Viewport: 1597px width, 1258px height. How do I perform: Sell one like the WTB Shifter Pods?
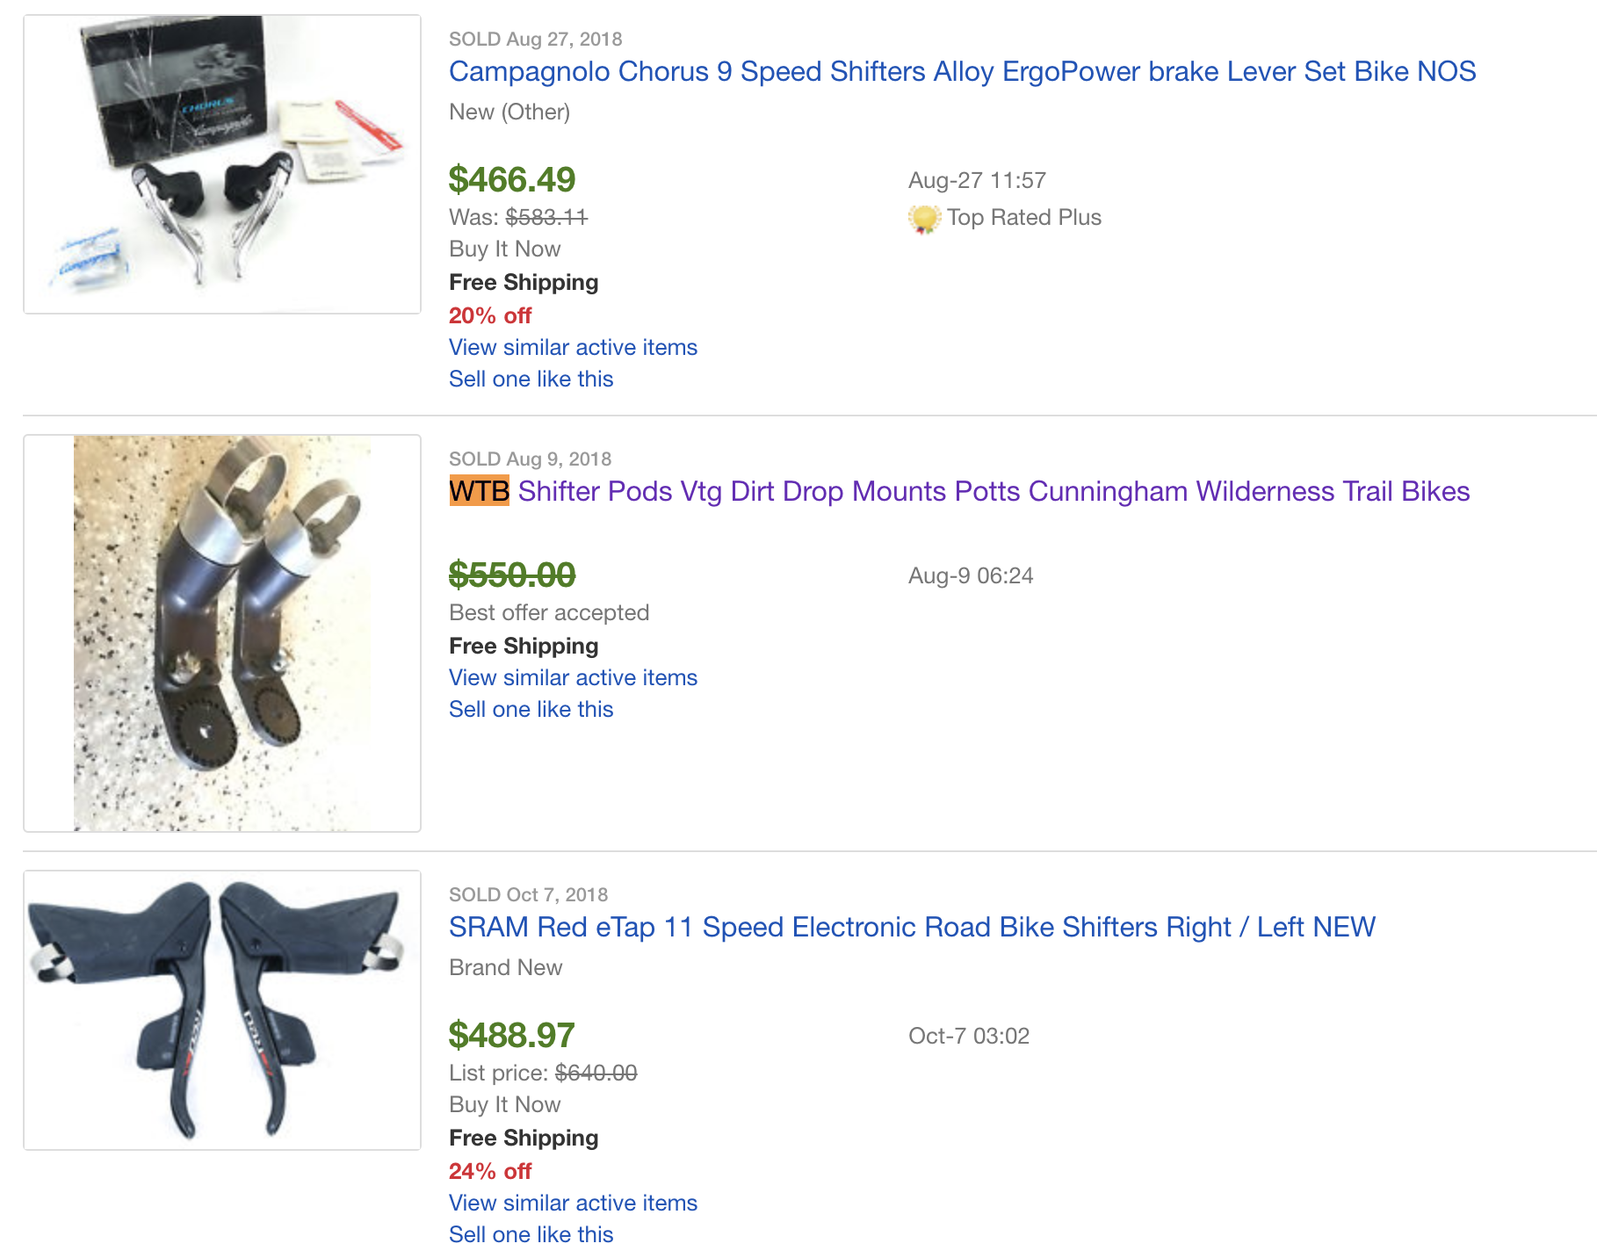531,709
